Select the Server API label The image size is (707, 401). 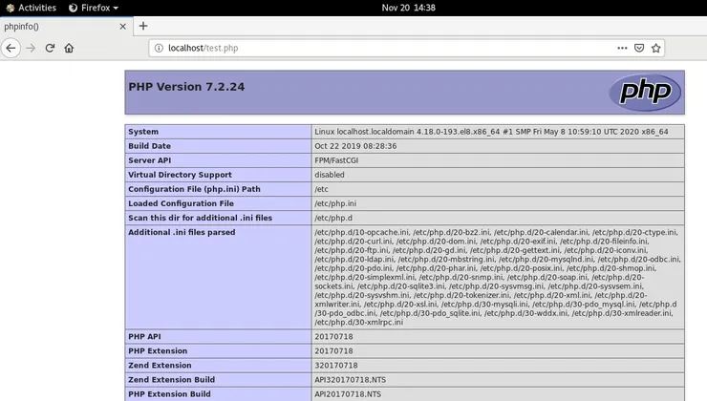[x=149, y=160]
